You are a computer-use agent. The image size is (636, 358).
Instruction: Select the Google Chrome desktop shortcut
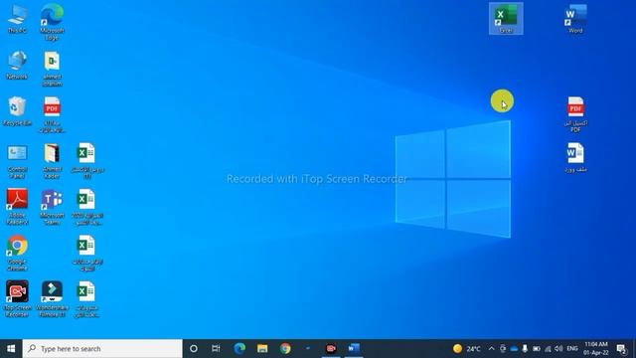17,253
